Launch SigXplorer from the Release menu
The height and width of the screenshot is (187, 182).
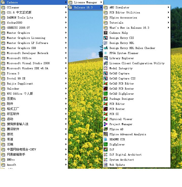click(137, 144)
